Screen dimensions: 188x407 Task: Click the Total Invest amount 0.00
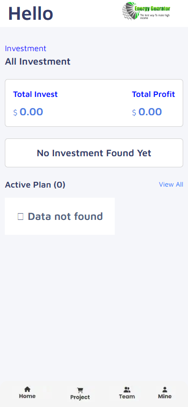(x=31, y=112)
